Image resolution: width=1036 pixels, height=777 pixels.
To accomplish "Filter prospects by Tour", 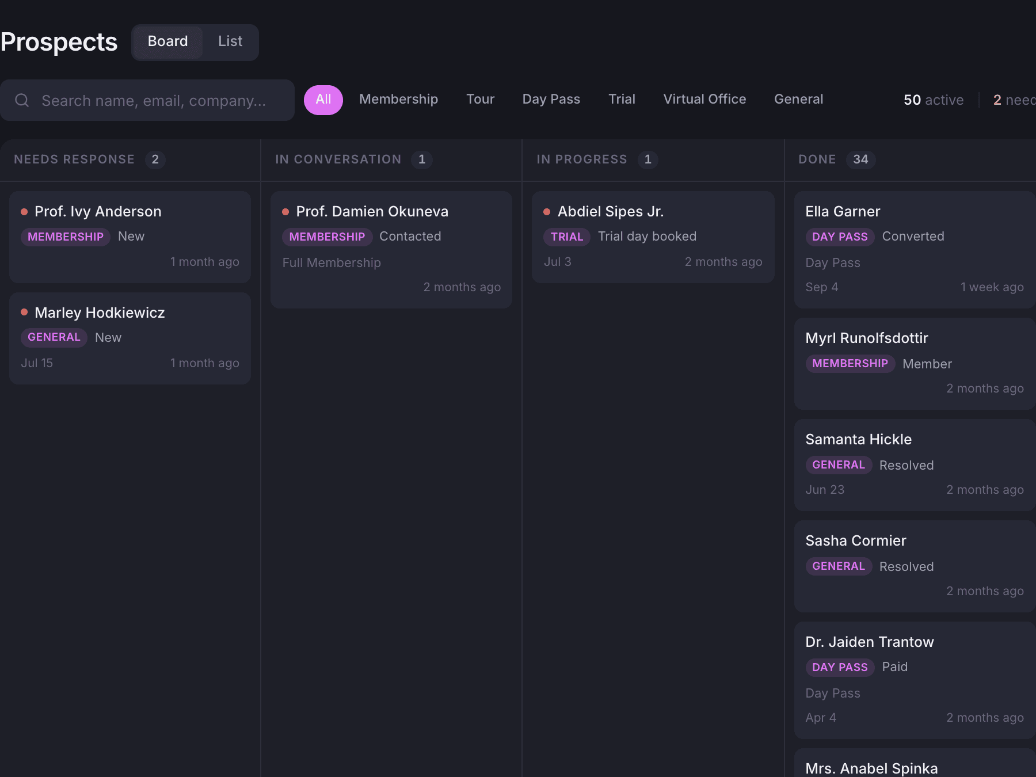I will coord(480,100).
